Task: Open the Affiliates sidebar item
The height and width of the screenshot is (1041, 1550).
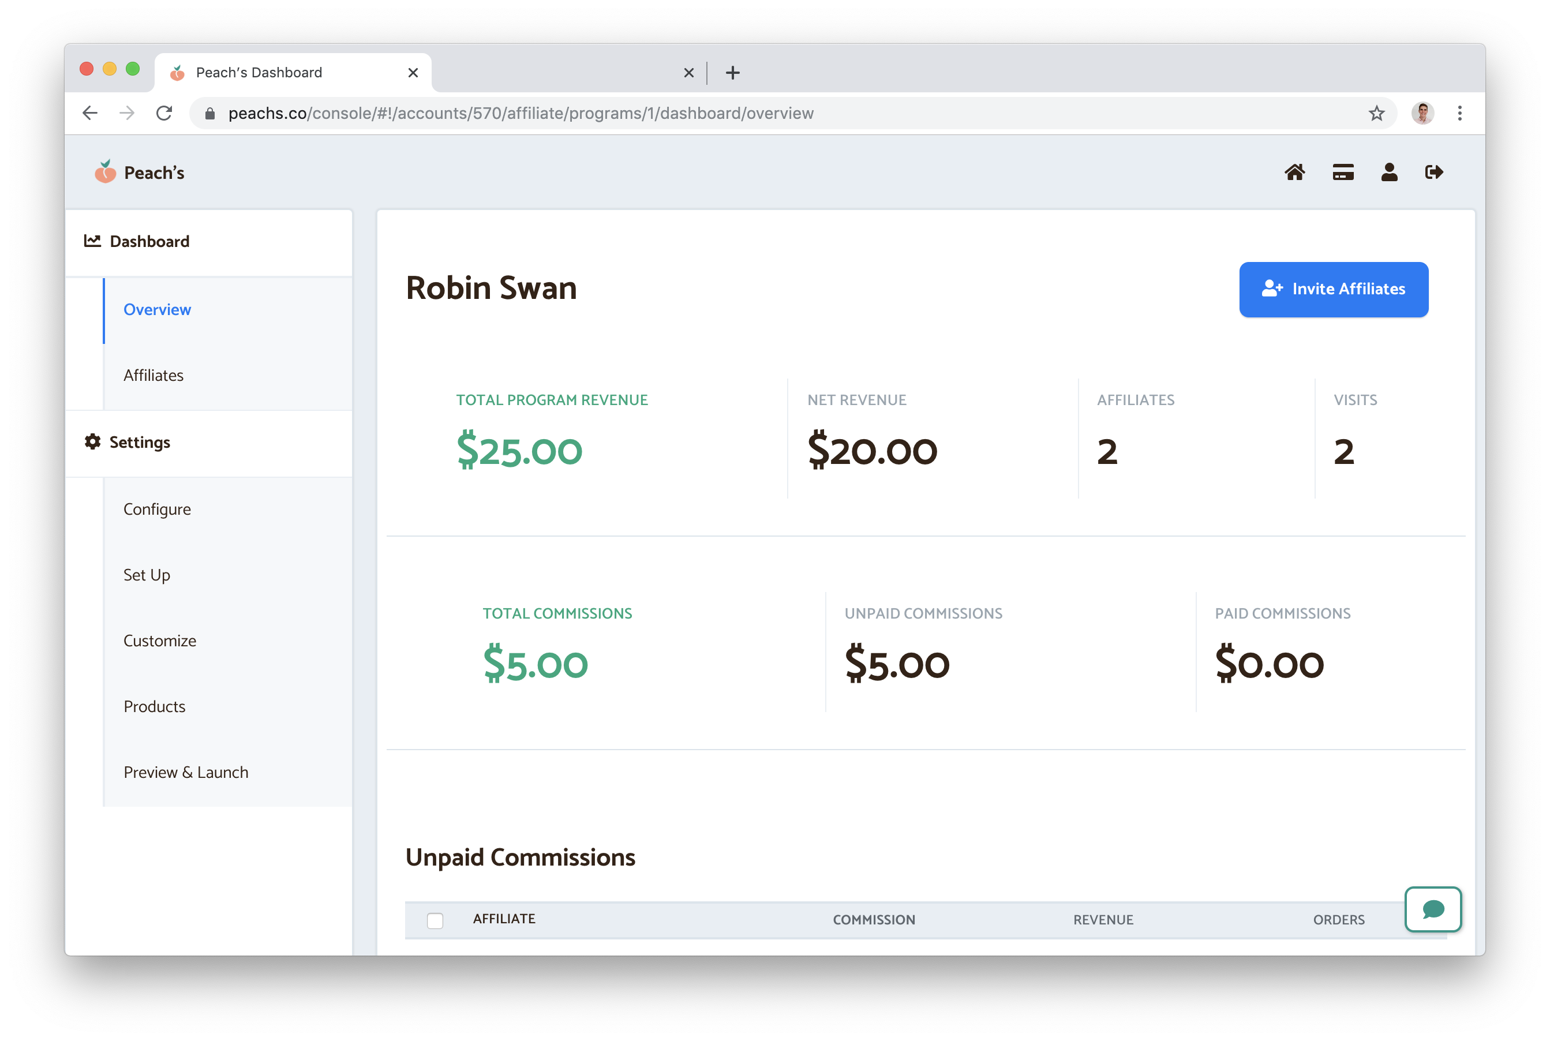Action: [x=153, y=376]
